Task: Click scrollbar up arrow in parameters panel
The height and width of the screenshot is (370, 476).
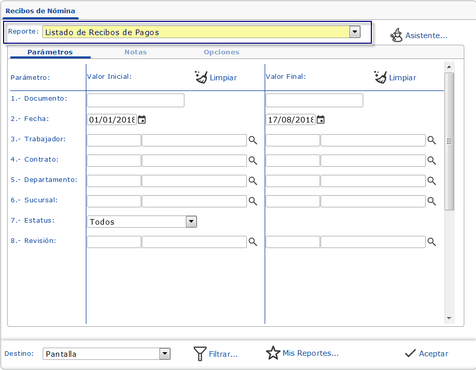Action: tap(449, 67)
